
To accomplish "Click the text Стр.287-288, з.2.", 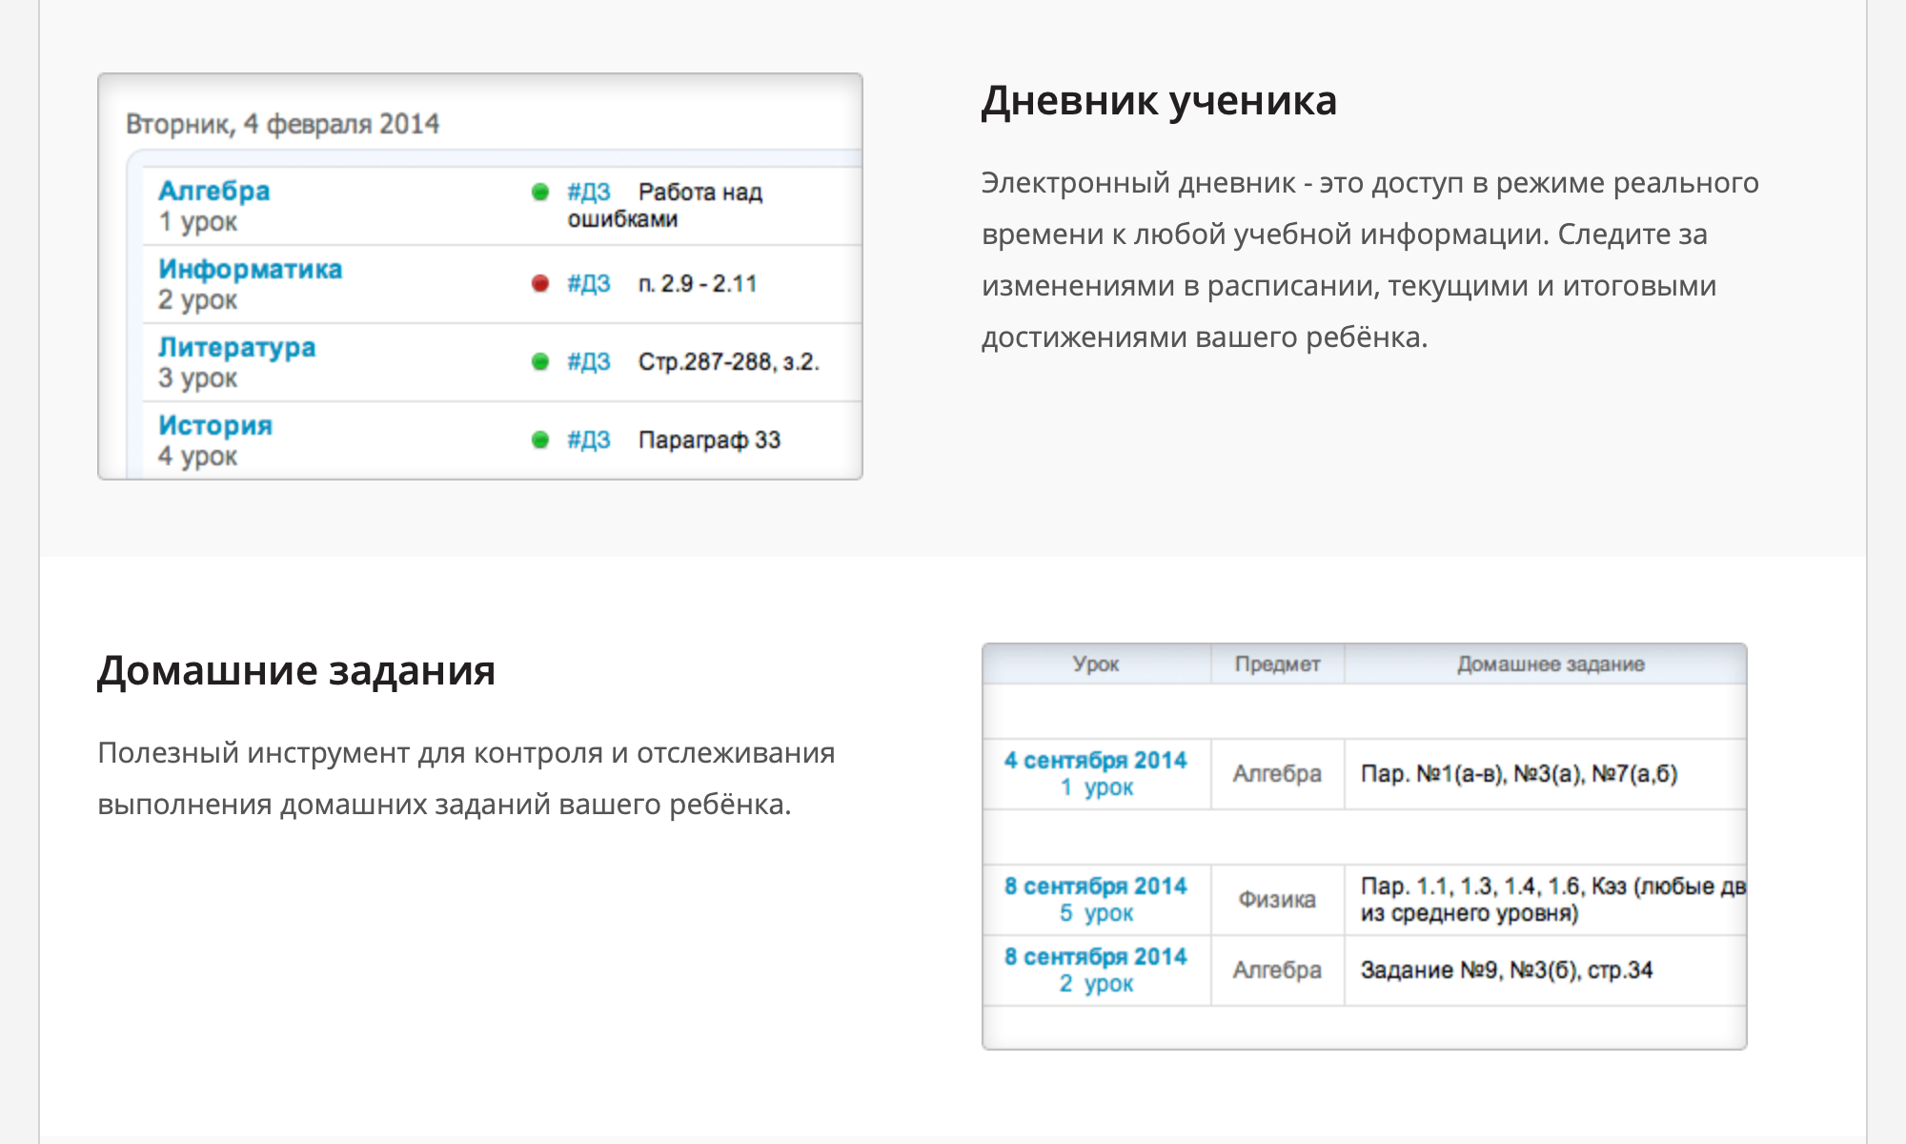I will 729,361.
